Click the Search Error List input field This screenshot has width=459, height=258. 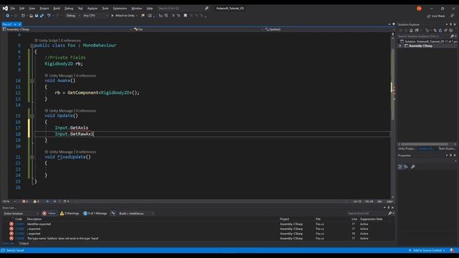(x=367, y=214)
